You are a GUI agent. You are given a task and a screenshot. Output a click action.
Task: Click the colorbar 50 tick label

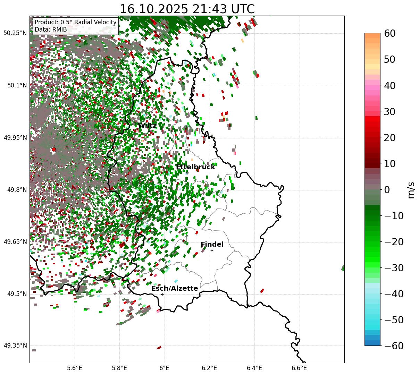(x=390, y=59)
